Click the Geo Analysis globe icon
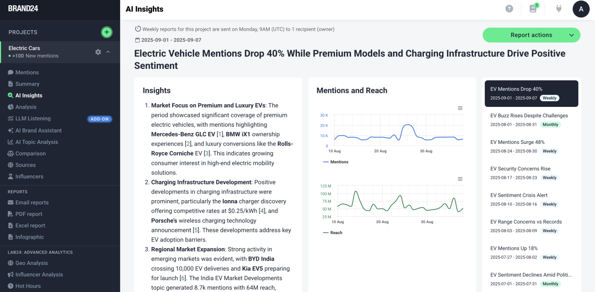The height and width of the screenshot is (292, 595). coord(10,263)
